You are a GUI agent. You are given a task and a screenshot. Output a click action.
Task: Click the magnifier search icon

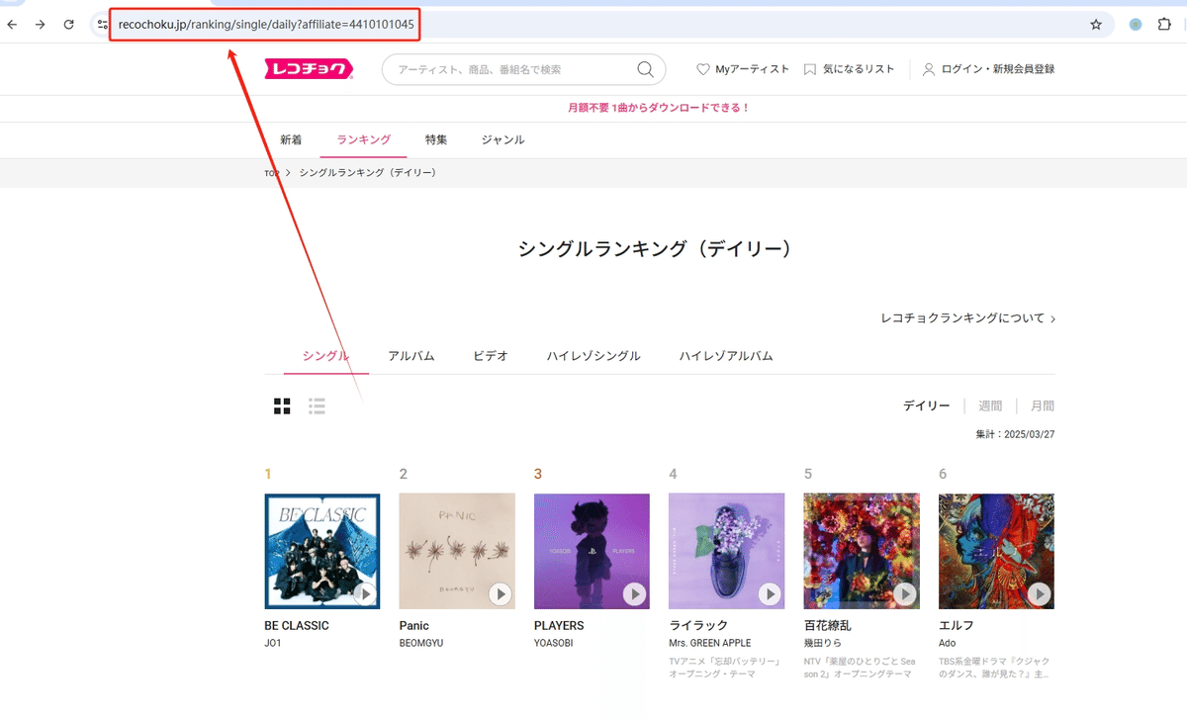tap(645, 69)
